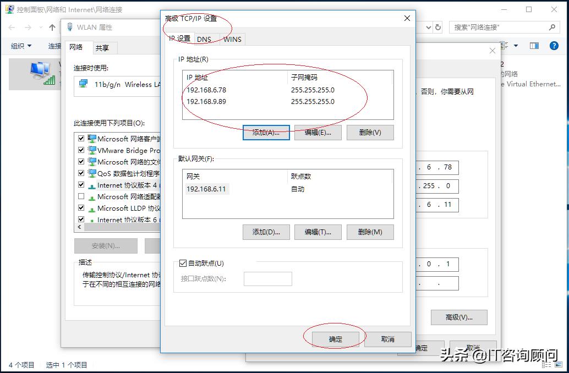
Task: Click the 添加(A) button under IP 地址
Action: (x=266, y=132)
